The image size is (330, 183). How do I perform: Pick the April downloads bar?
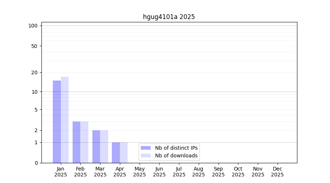pyautogui.click(x=124, y=153)
